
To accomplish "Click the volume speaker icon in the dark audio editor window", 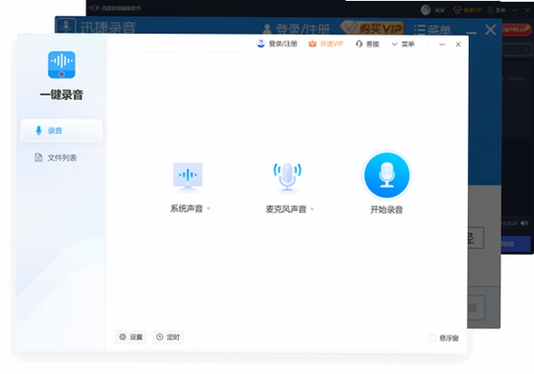I will pos(524,223).
